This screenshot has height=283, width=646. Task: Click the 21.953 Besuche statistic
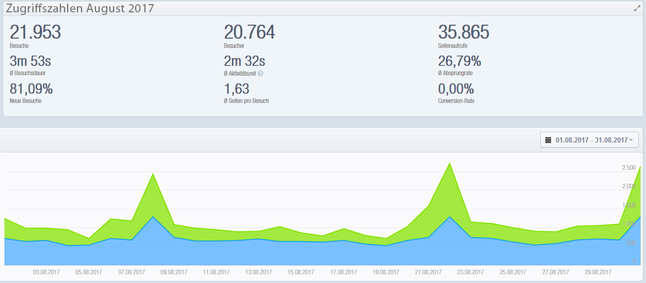[x=35, y=32]
